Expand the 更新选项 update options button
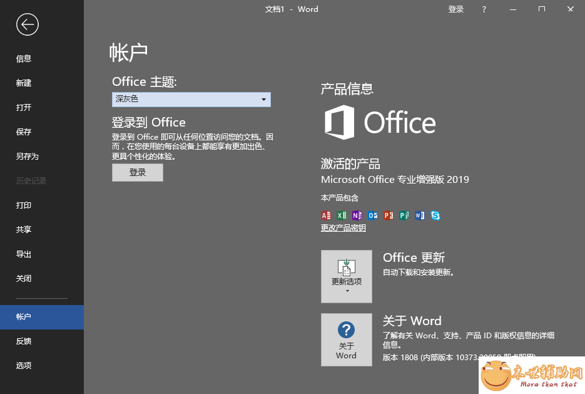This screenshot has height=394, width=585. click(347, 276)
